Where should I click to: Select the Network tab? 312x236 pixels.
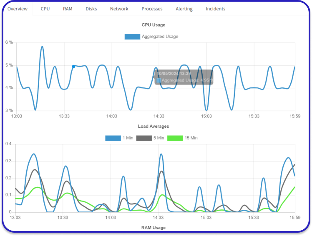(119, 9)
